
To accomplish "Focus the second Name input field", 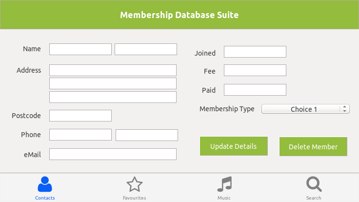I will (146, 49).
